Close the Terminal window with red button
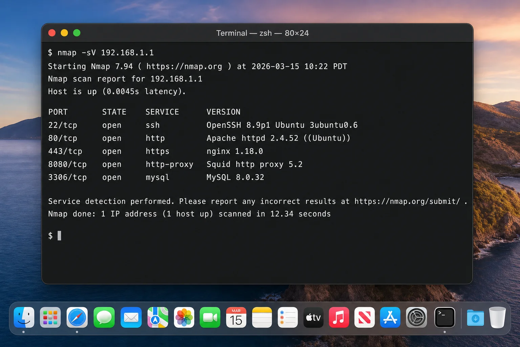The image size is (520, 347). tap(52, 33)
